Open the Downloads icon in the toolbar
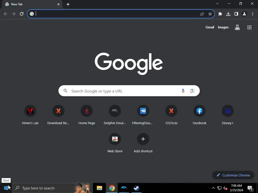Image resolution: width=258 pixels, height=193 pixels. click(x=228, y=14)
